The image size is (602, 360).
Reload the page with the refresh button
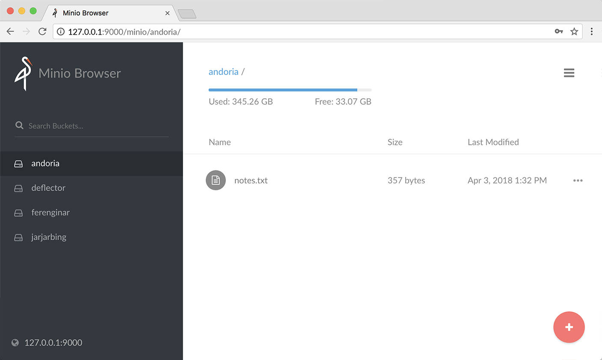pos(42,32)
